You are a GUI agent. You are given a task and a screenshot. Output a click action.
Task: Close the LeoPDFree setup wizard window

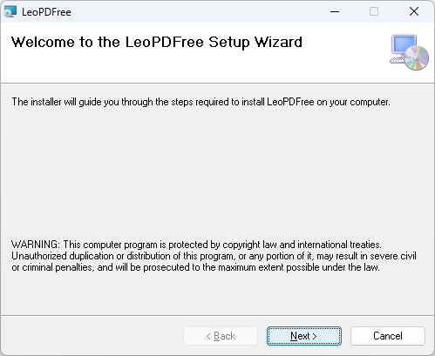[x=414, y=11]
